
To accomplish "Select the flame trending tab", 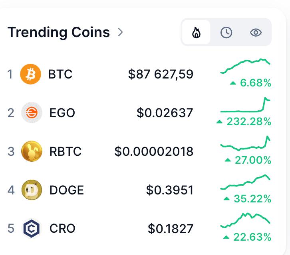I will 196,32.
